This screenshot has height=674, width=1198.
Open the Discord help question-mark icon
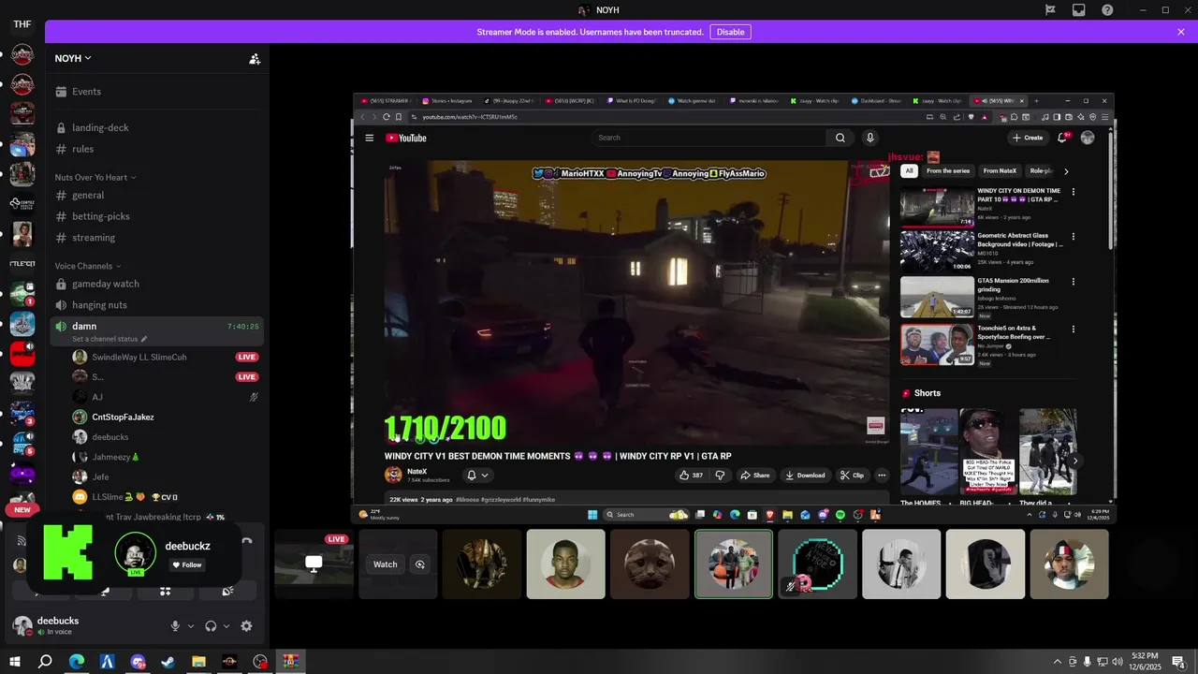1107,10
